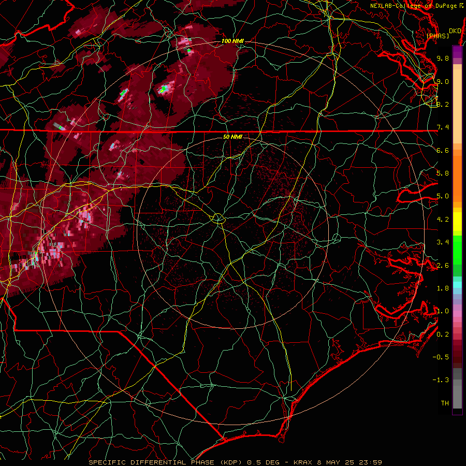The width and height of the screenshot is (466, 466).
Task: Click the 50 NMI range ring label
Action: click(x=232, y=137)
